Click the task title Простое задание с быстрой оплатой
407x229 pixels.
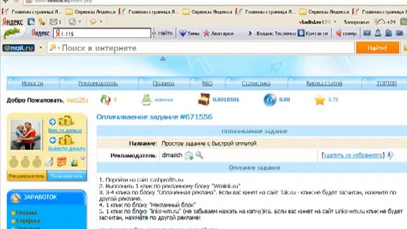click(x=209, y=144)
